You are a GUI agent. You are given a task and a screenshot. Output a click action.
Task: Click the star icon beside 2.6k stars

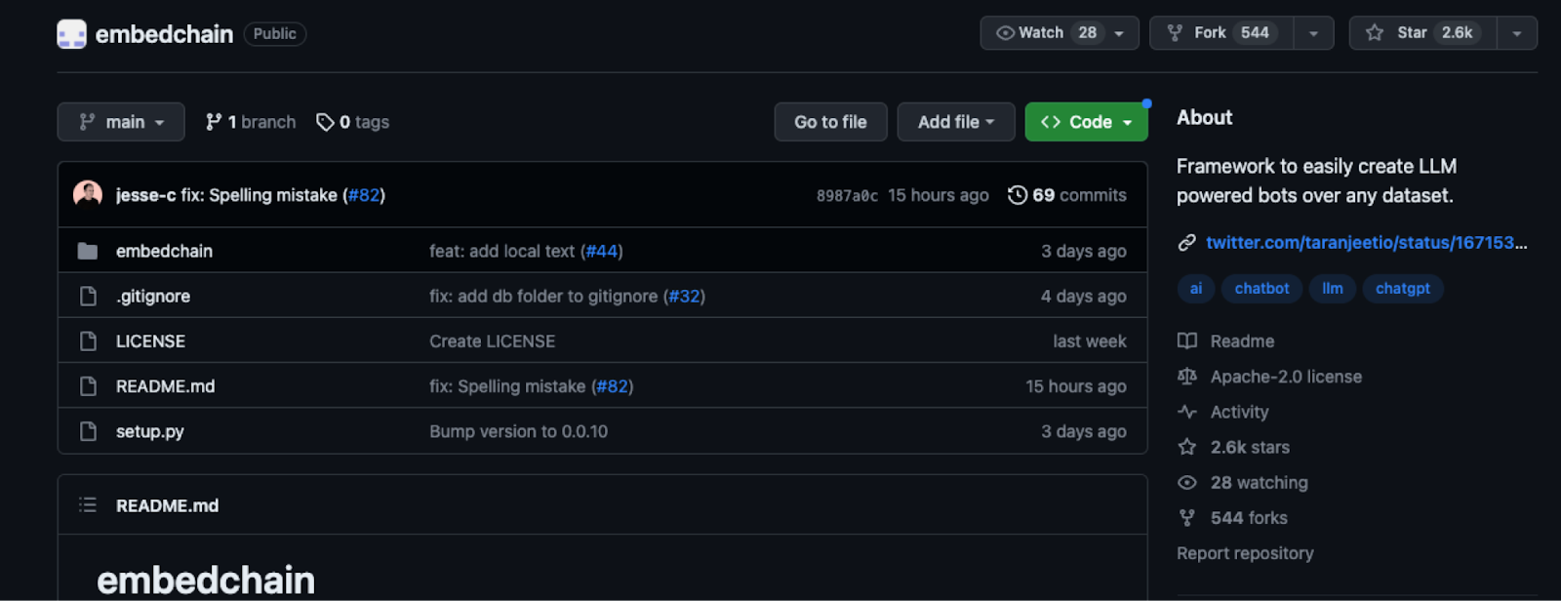click(x=1187, y=447)
